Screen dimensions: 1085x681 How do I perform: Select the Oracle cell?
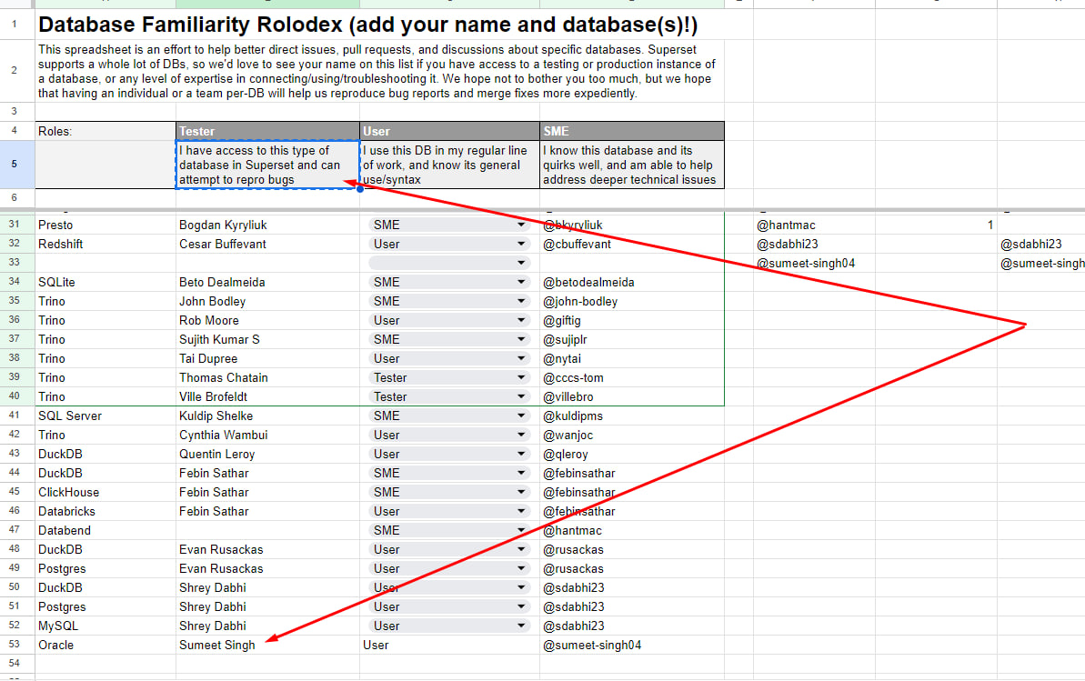(x=105, y=645)
